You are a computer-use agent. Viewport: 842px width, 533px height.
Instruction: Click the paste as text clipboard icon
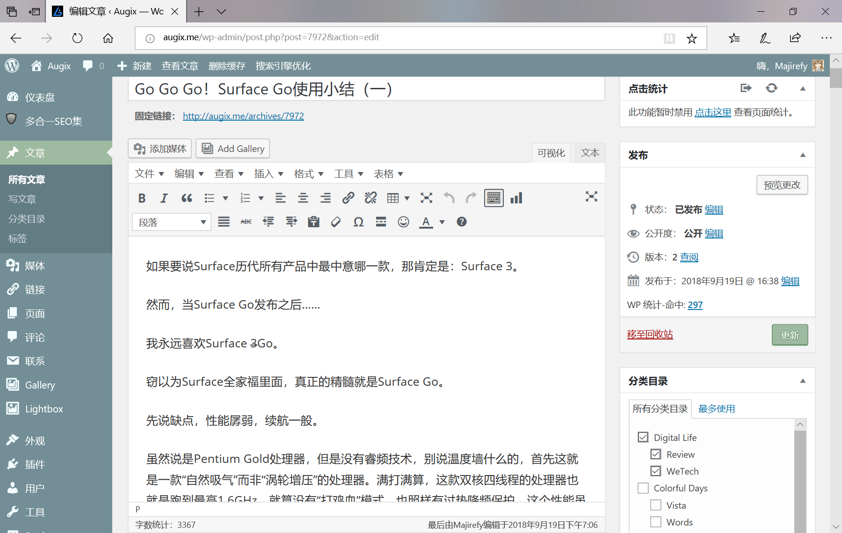[x=313, y=222]
